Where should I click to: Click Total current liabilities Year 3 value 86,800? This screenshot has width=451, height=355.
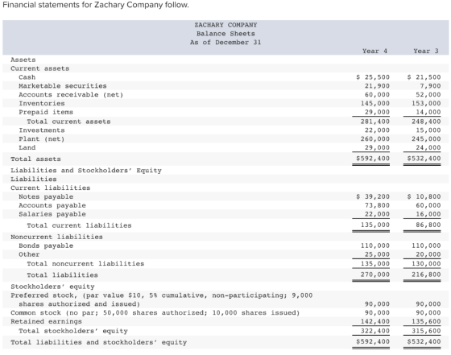[428, 225]
